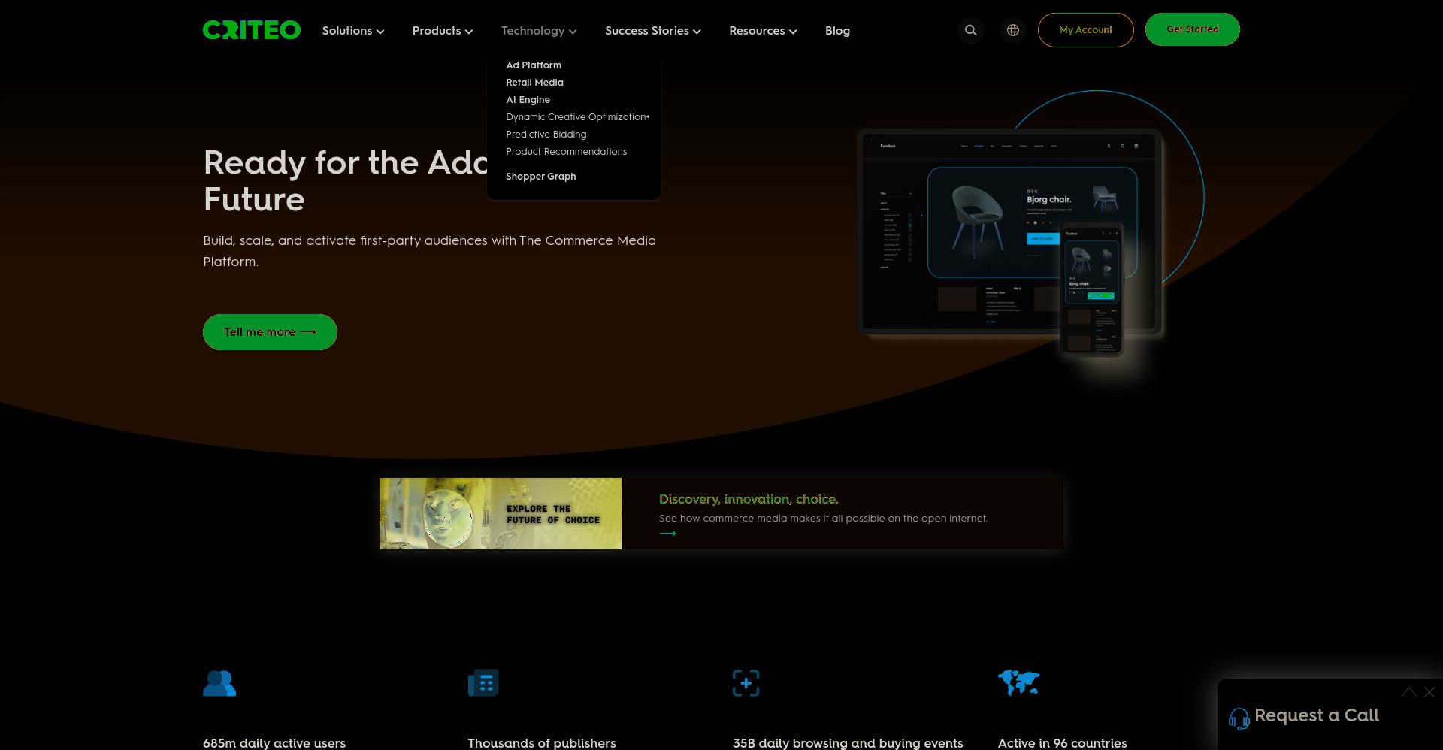
Task: Click the 685m daily active users text
Action: coord(274,743)
